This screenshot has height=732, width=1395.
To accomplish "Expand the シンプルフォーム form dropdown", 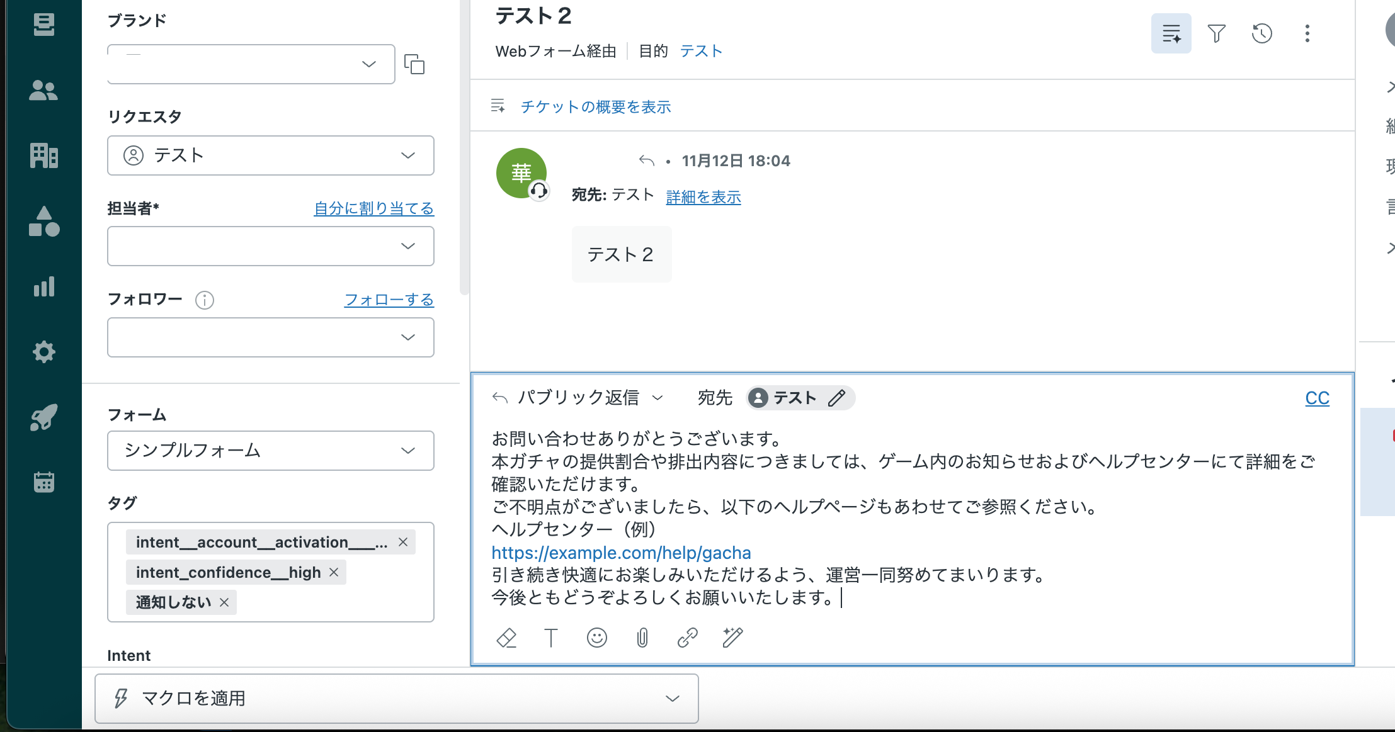I will [407, 451].
